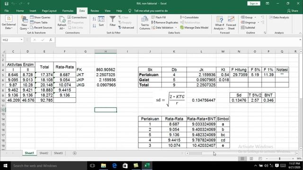
Task: Open the Help tab
Action: (119, 11)
